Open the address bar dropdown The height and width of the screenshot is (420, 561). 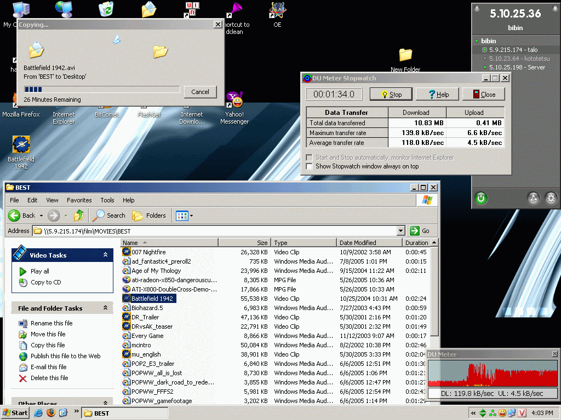click(401, 231)
